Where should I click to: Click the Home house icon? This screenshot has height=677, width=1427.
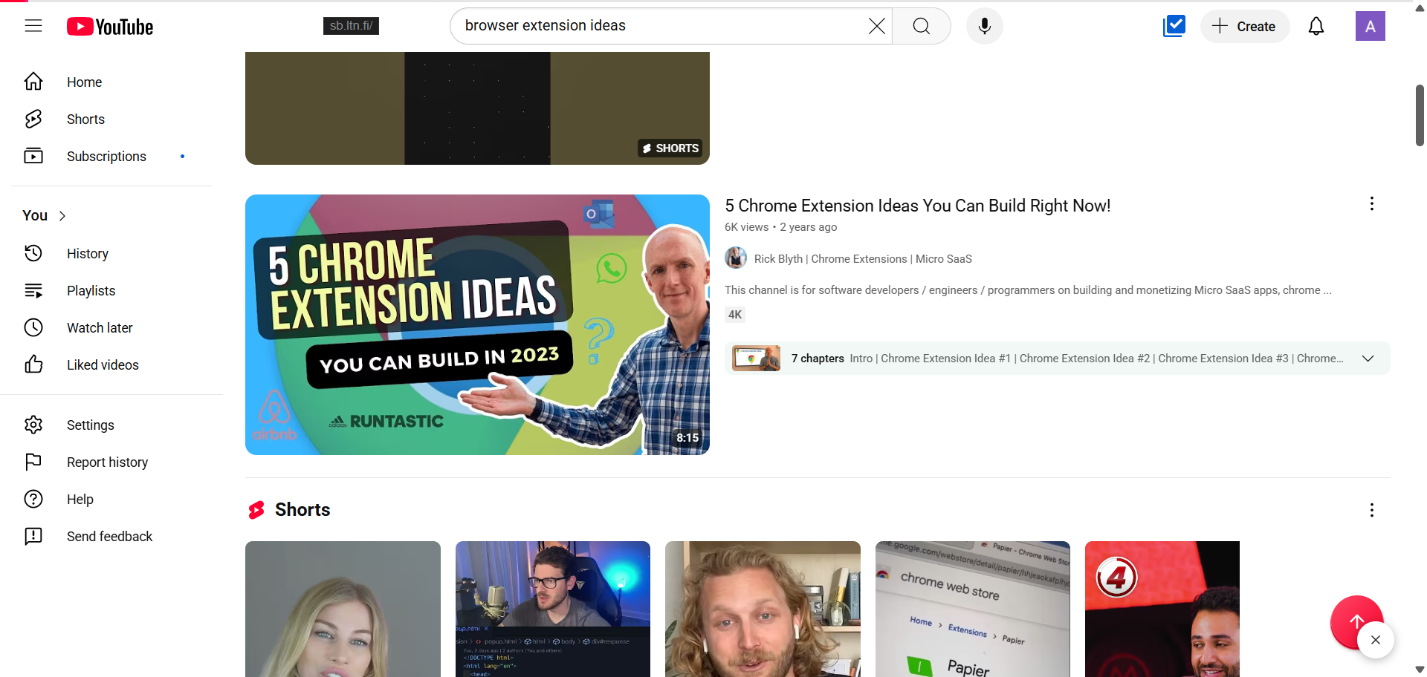pos(33,82)
